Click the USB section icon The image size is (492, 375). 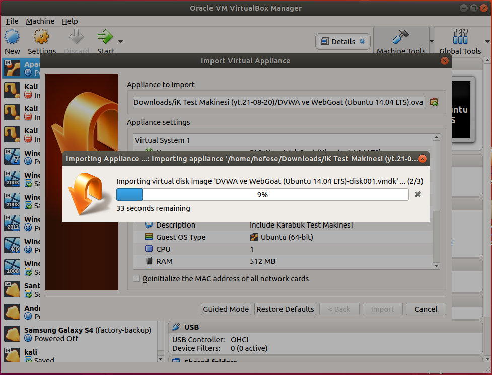(x=176, y=327)
